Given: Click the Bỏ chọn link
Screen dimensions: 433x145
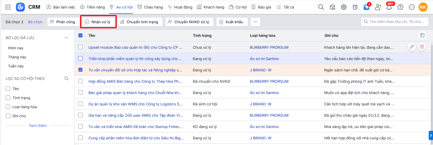Looking at the screenshot, I should [35, 22].
